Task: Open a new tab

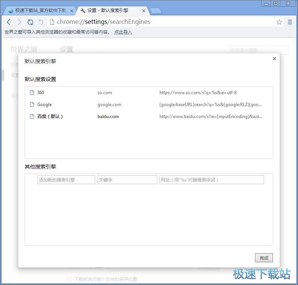Action: [156, 11]
